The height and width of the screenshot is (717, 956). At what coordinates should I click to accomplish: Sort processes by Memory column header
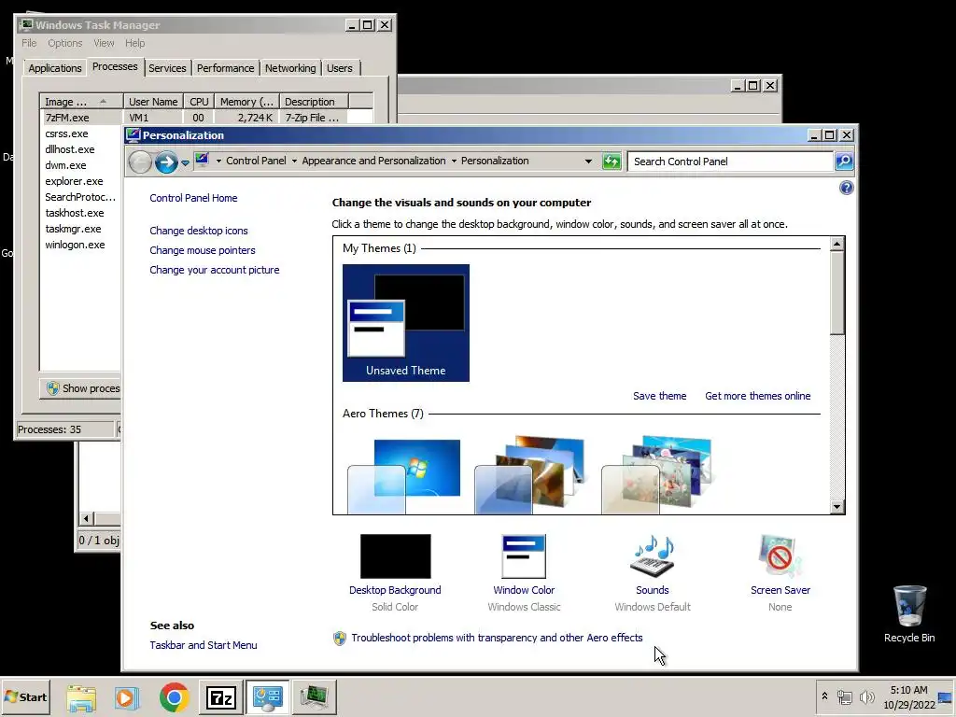click(246, 102)
